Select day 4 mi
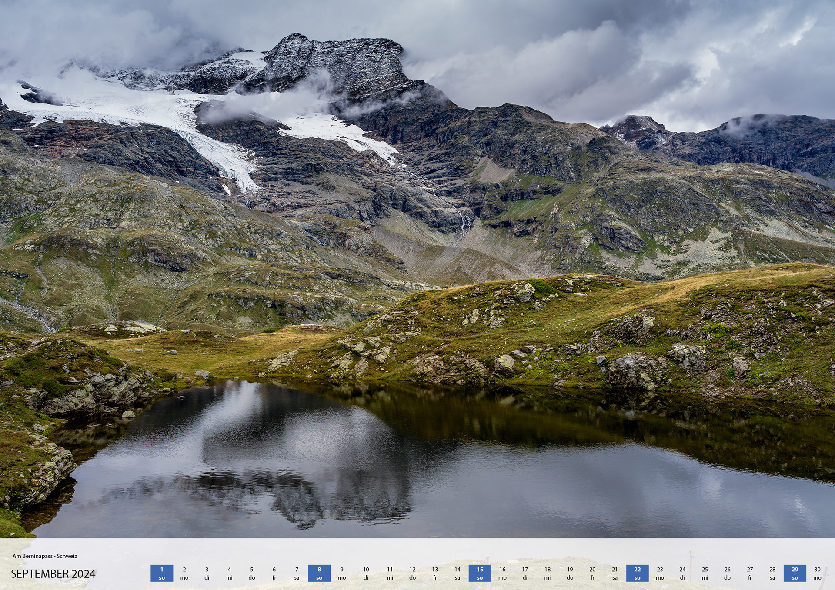Screen dimensions: 835x590 click(x=229, y=573)
